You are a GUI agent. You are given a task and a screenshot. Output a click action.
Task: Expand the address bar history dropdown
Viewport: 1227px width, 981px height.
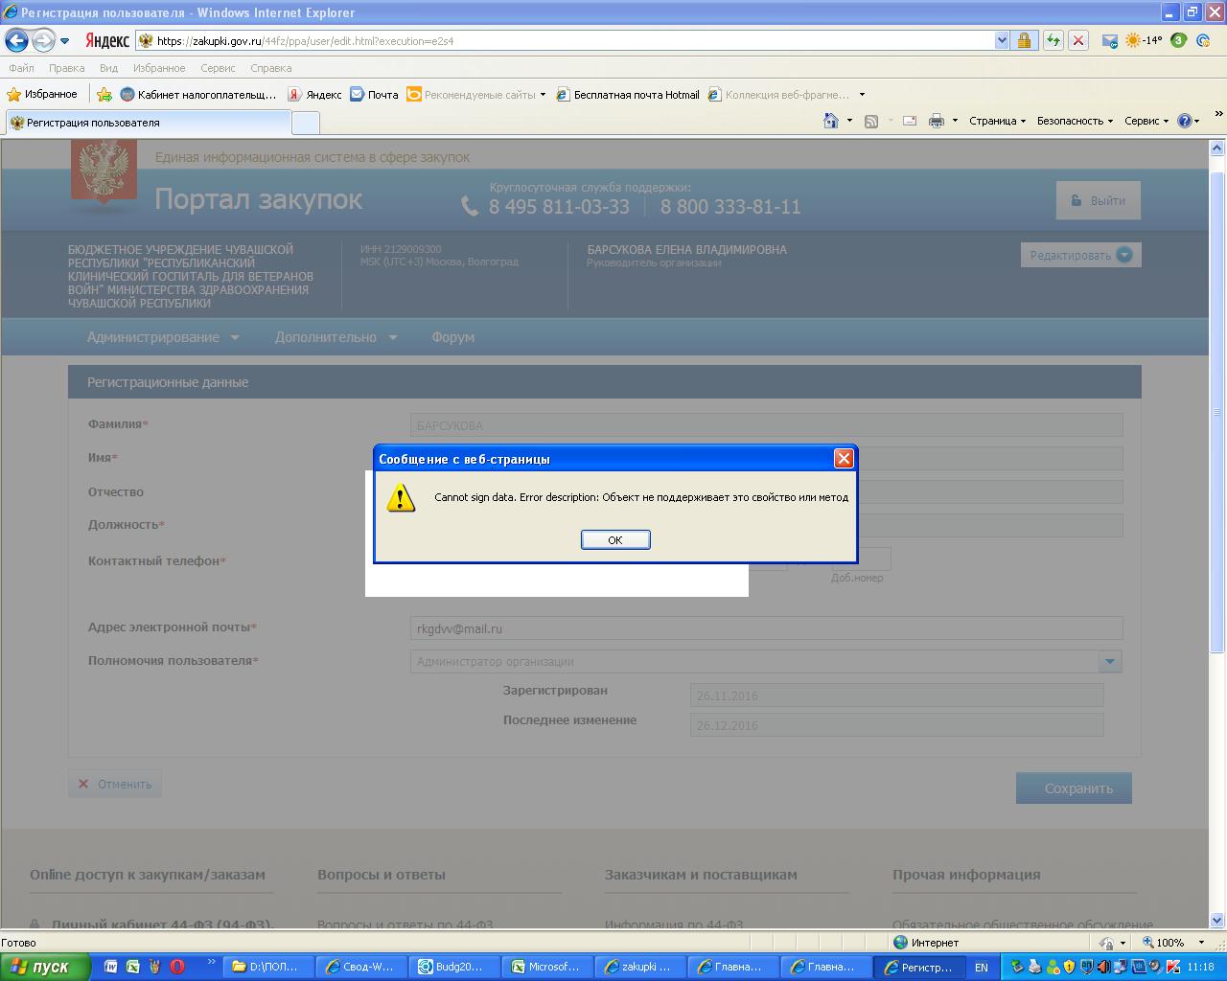pyautogui.click(x=1002, y=40)
